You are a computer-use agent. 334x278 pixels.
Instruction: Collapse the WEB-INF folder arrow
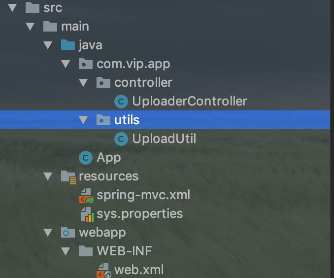pos(66,251)
